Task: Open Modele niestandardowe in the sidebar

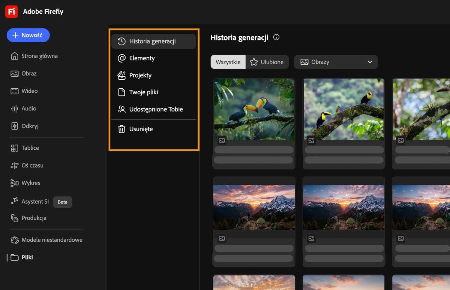Action: (x=47, y=240)
